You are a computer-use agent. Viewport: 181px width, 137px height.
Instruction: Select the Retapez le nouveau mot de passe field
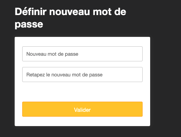pyautogui.click(x=82, y=75)
